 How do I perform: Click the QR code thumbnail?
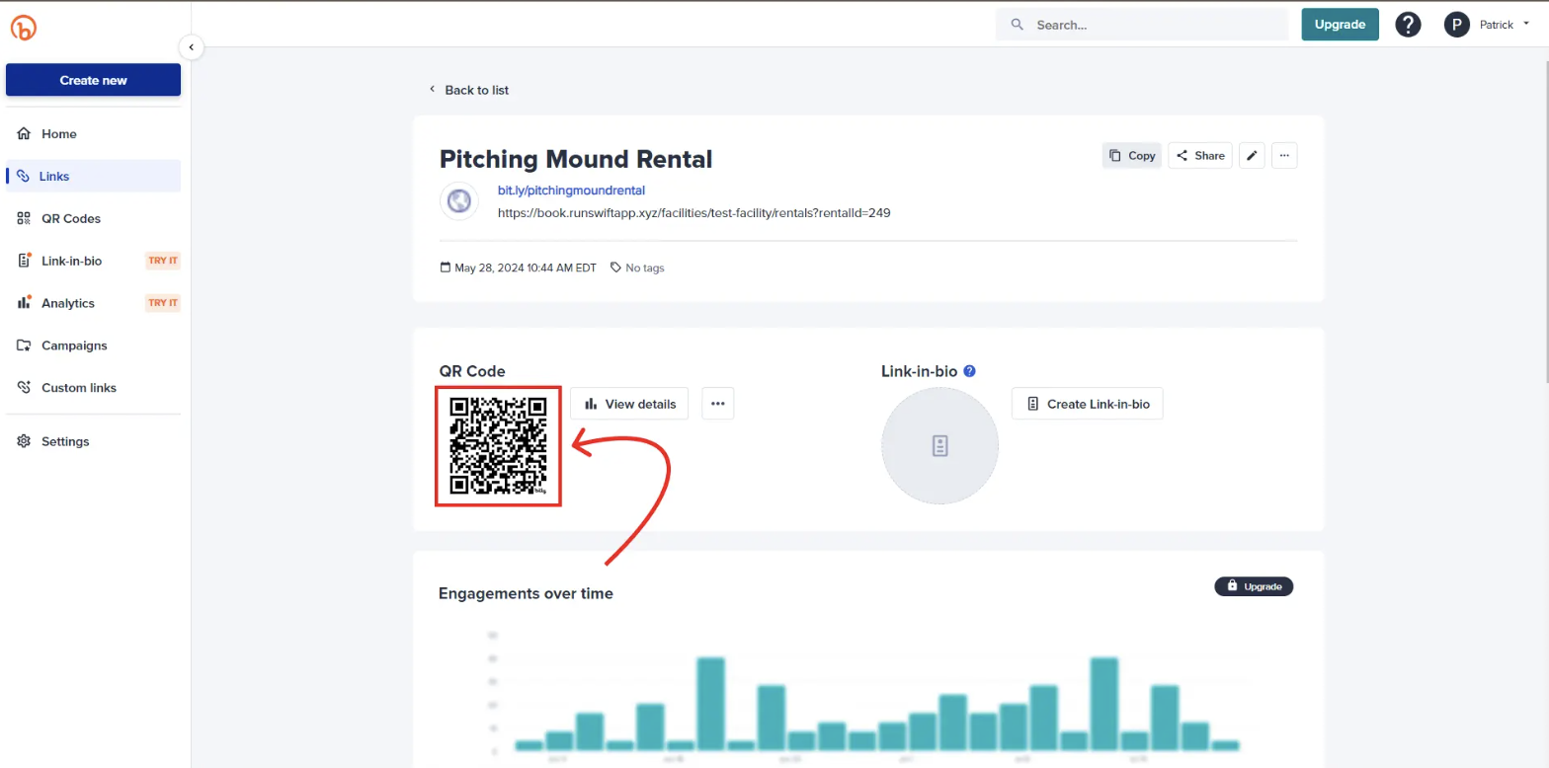(x=498, y=446)
